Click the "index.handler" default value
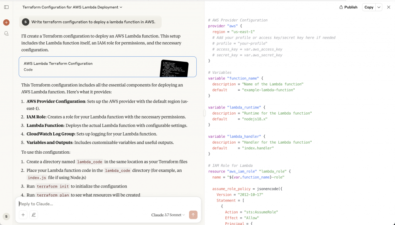This screenshot has width=395, height=225. [x=258, y=148]
